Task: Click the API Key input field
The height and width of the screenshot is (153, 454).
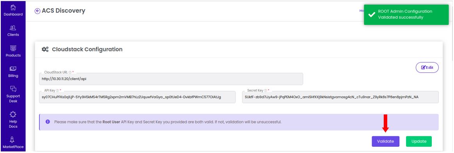Action: pos(137,97)
